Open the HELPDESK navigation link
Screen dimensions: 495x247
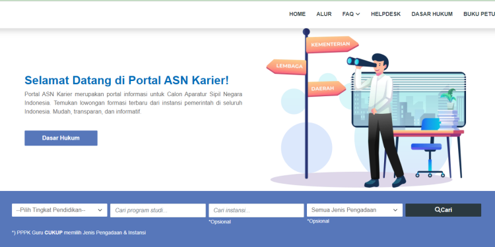click(x=386, y=14)
